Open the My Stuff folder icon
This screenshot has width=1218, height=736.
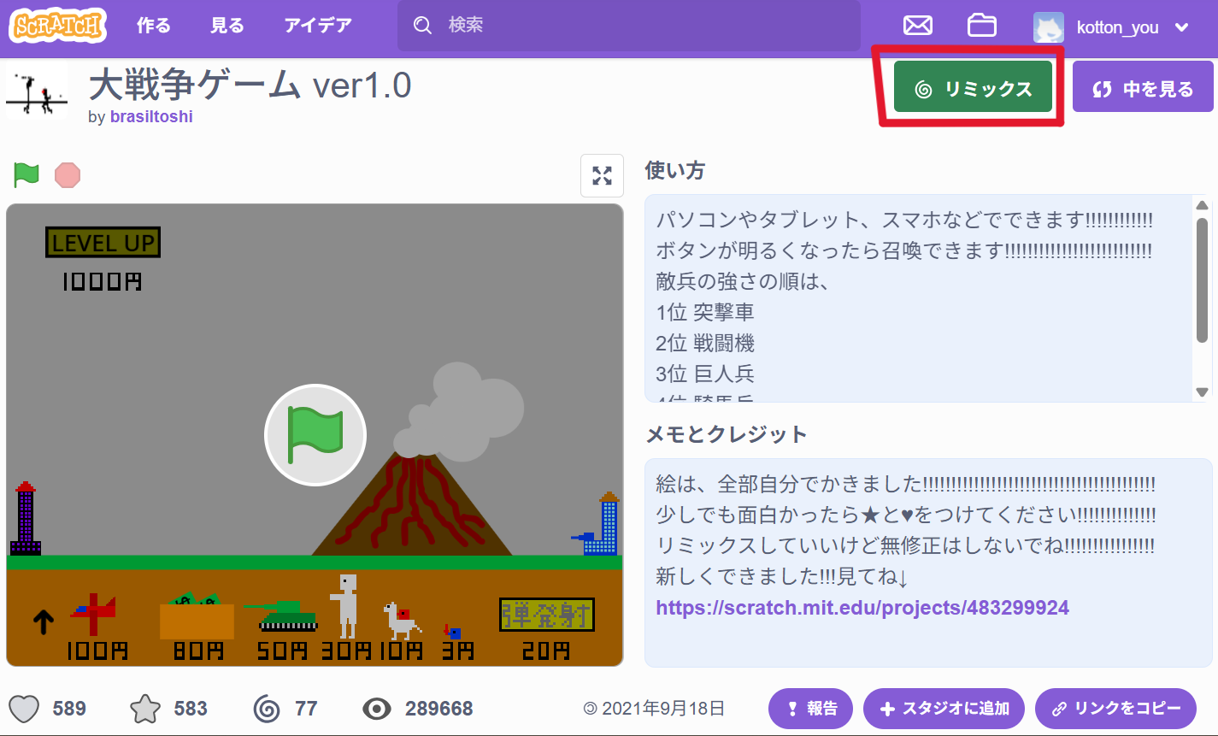(x=981, y=26)
